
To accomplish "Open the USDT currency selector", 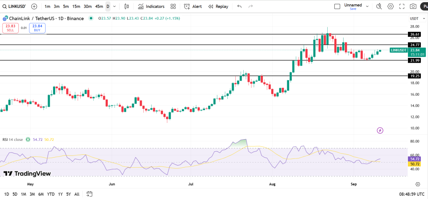I will pyautogui.click(x=418, y=18).
